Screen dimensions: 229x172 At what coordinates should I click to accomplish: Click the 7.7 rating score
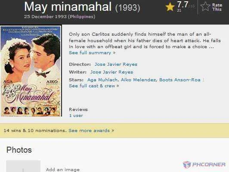(x=183, y=5)
